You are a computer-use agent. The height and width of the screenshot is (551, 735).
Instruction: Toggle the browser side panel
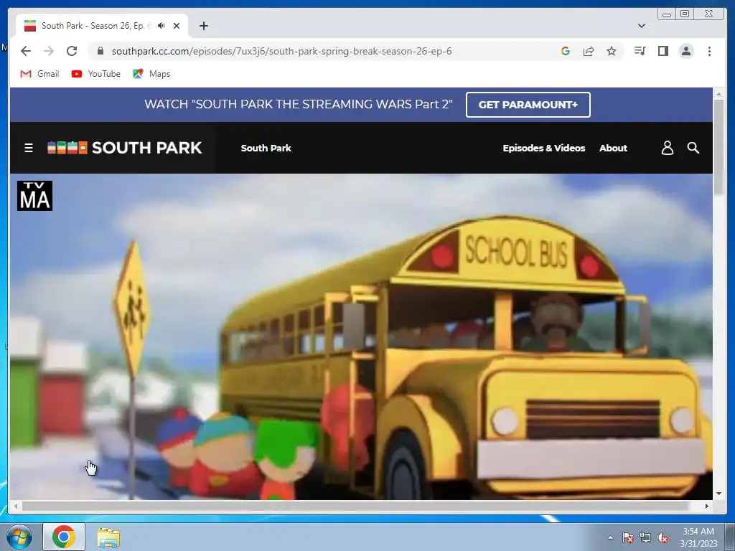click(663, 51)
